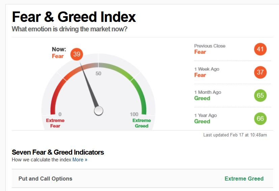
Task: Open the More » link
Action: click(x=80, y=160)
